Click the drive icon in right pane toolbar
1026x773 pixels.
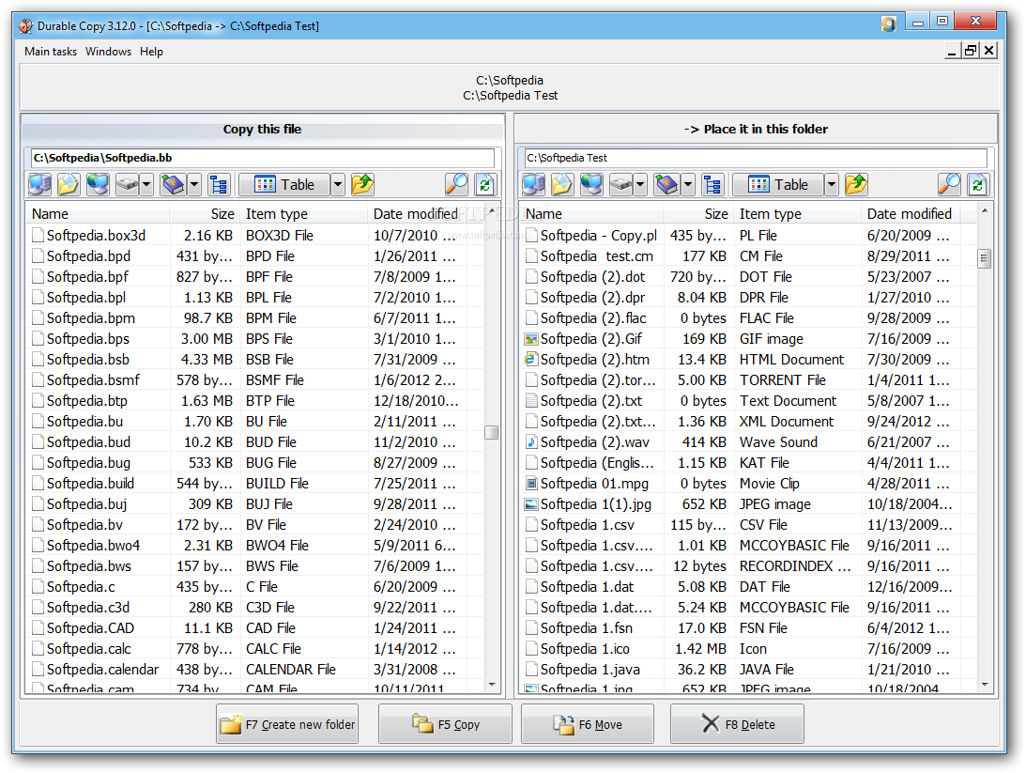point(621,185)
